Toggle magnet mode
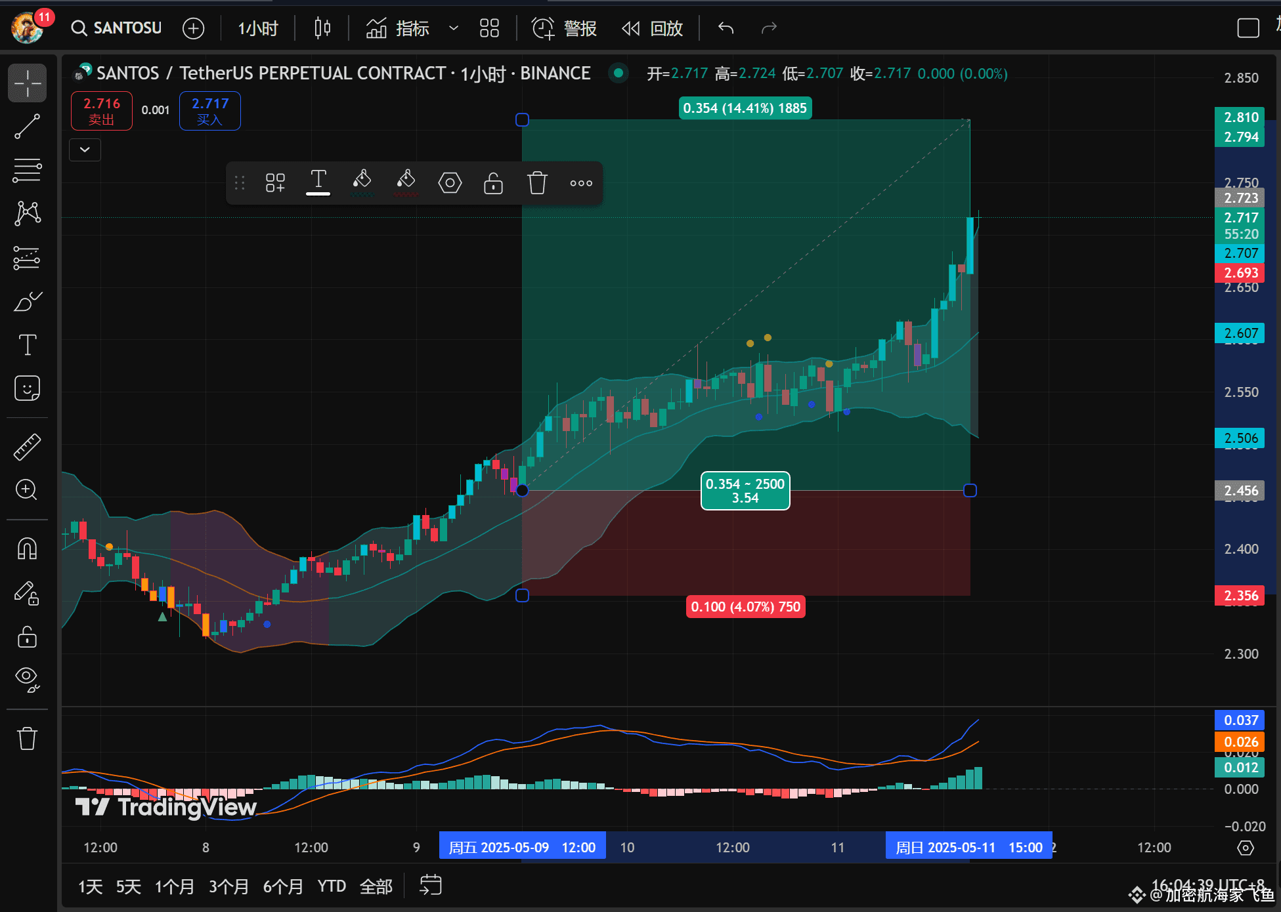Image resolution: width=1281 pixels, height=912 pixels. [x=27, y=549]
